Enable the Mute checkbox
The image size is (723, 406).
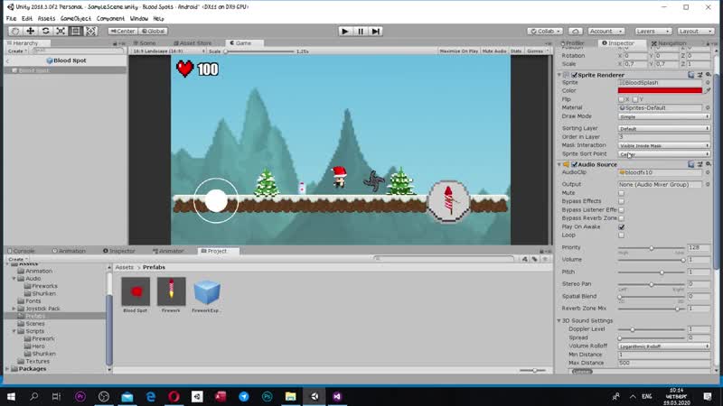pos(621,193)
